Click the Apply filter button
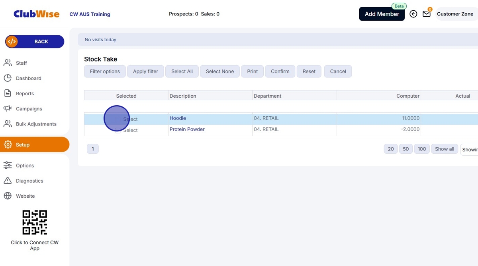 pos(145,71)
